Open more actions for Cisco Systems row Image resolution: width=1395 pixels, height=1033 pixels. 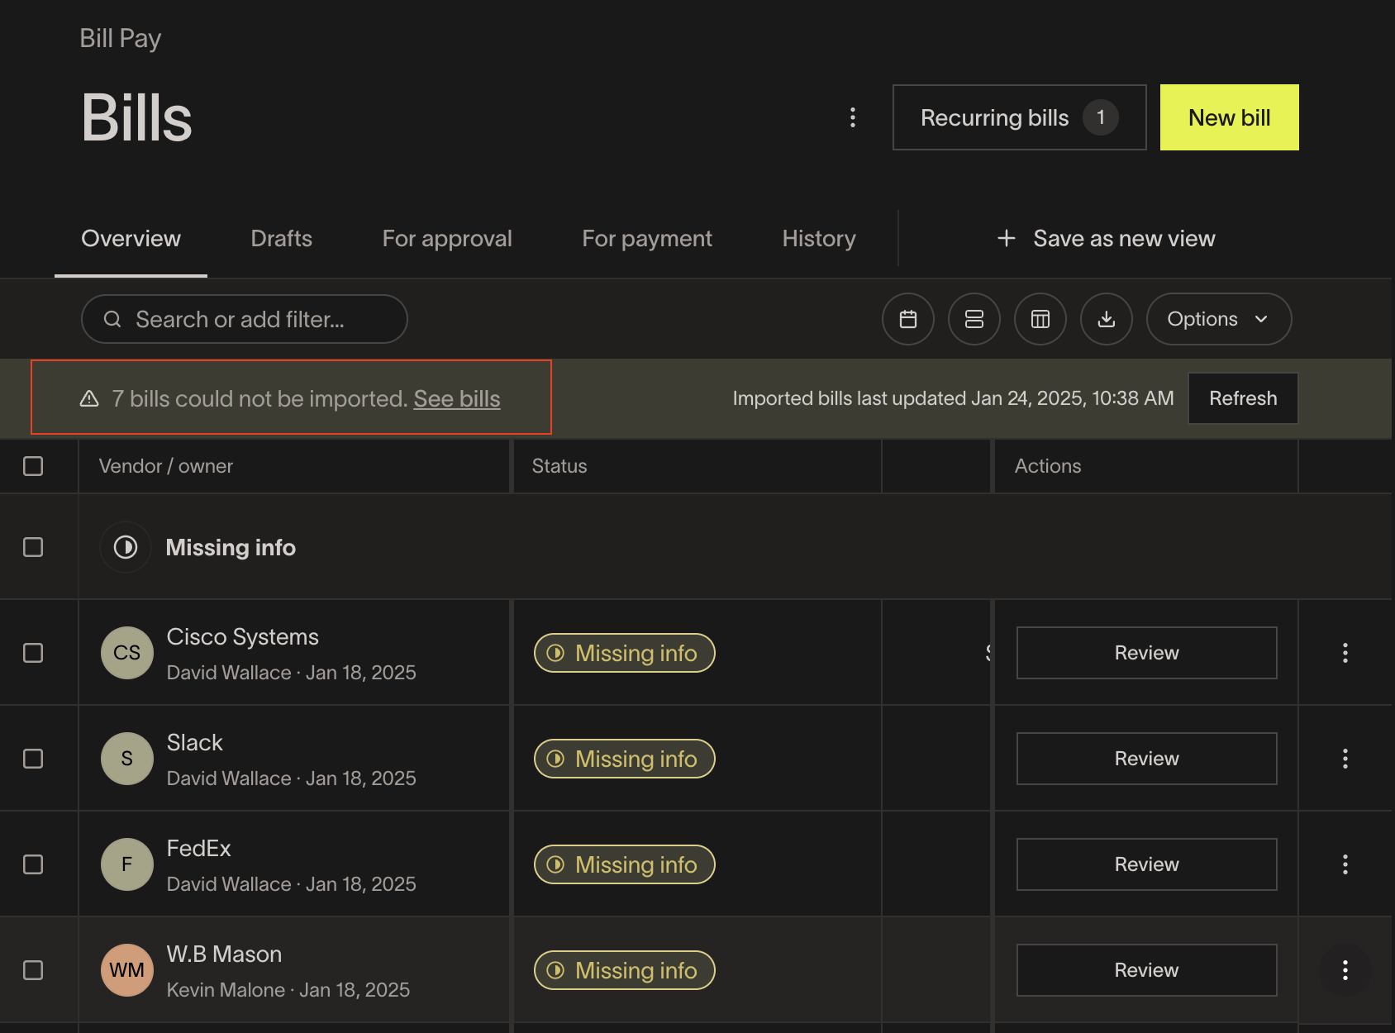[x=1345, y=653]
